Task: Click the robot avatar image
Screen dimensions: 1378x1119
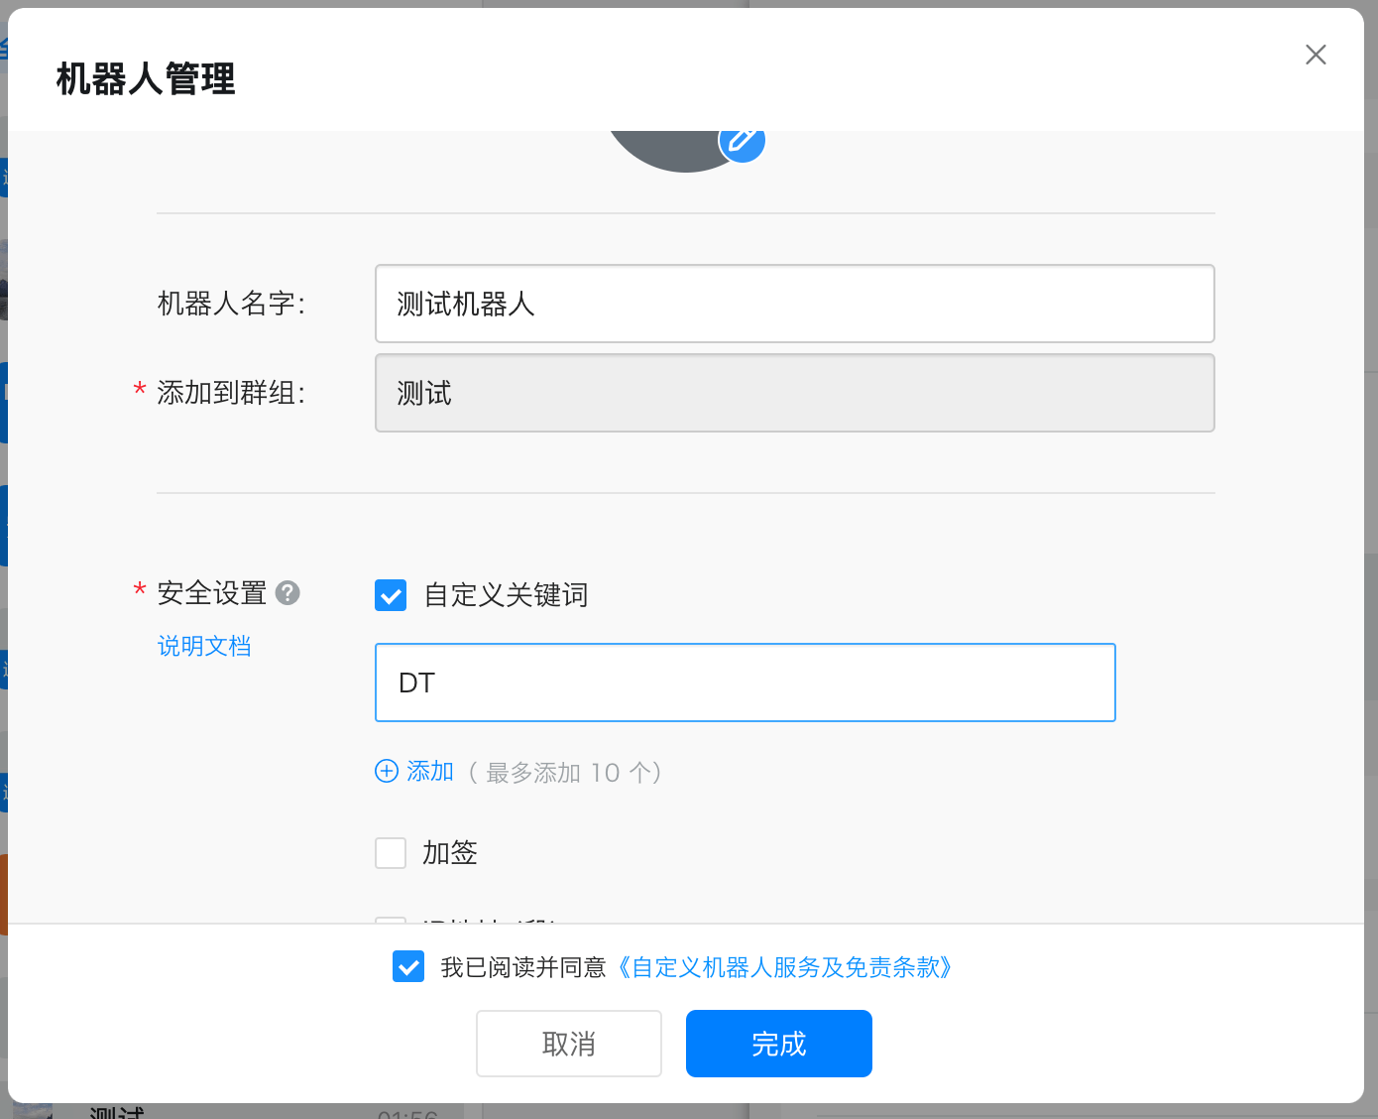Action: point(674,149)
